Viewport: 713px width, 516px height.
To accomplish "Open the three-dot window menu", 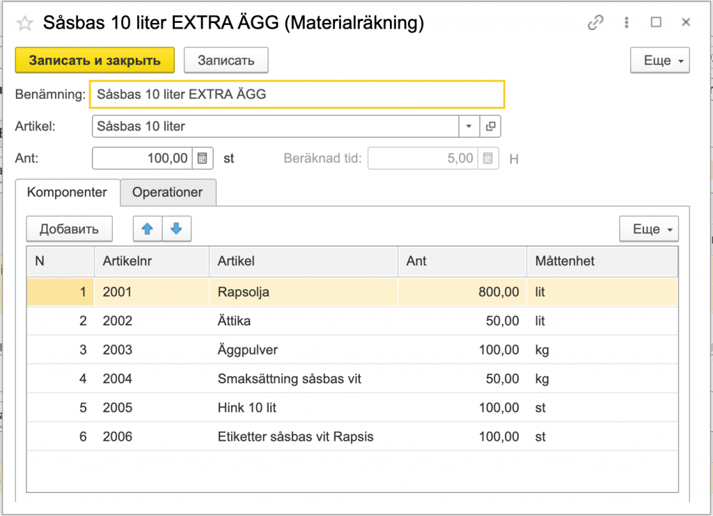I will 626,23.
